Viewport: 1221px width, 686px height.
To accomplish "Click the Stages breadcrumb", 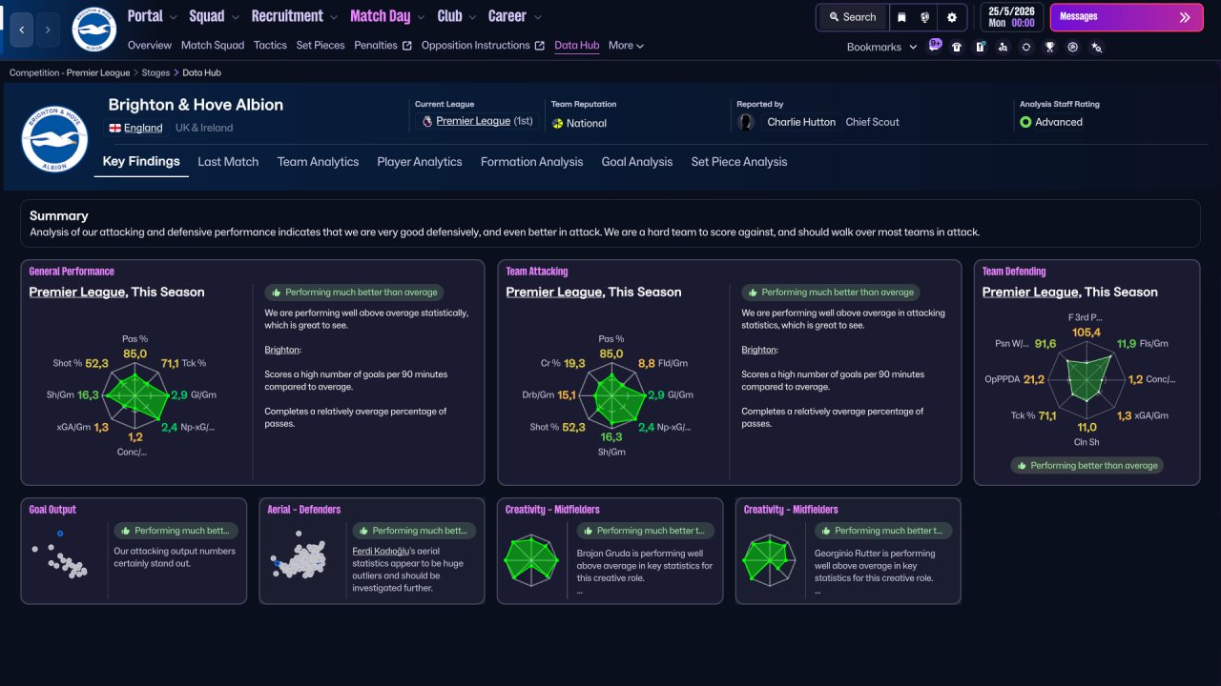I will coord(157,72).
